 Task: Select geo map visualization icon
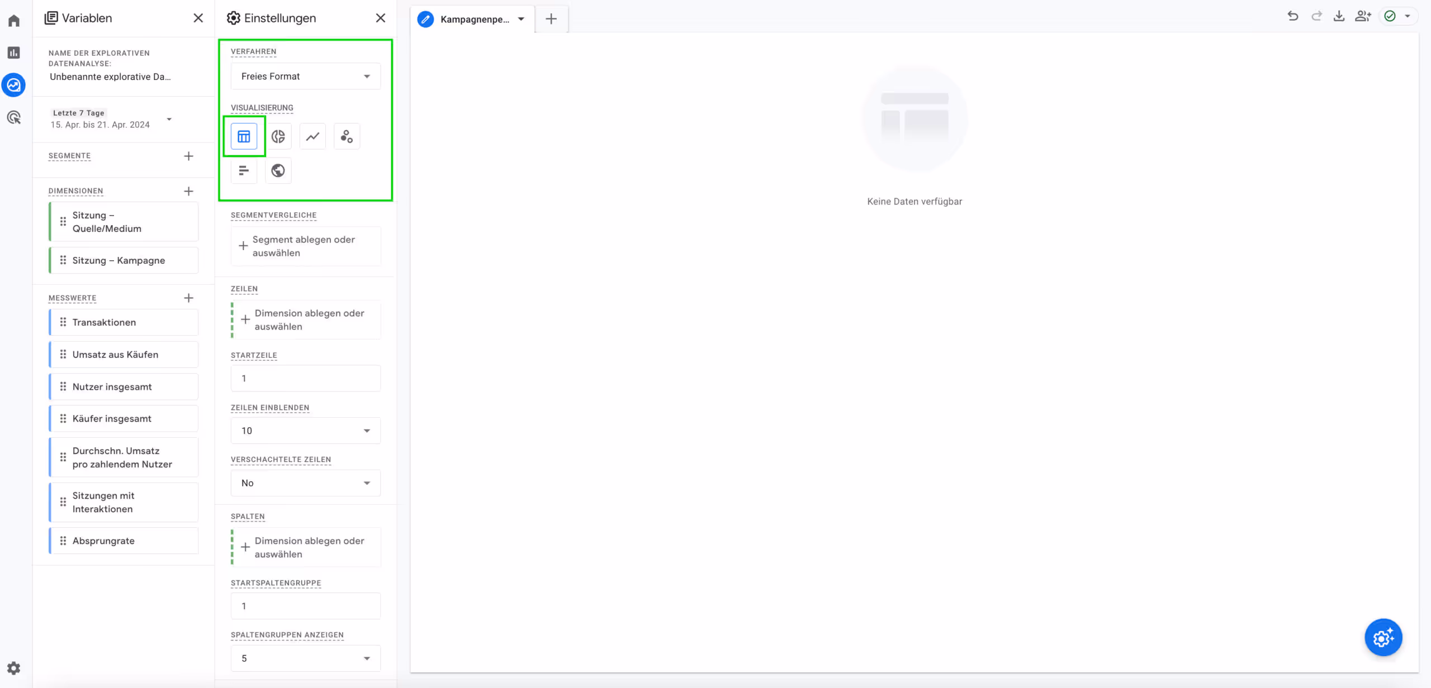point(278,170)
